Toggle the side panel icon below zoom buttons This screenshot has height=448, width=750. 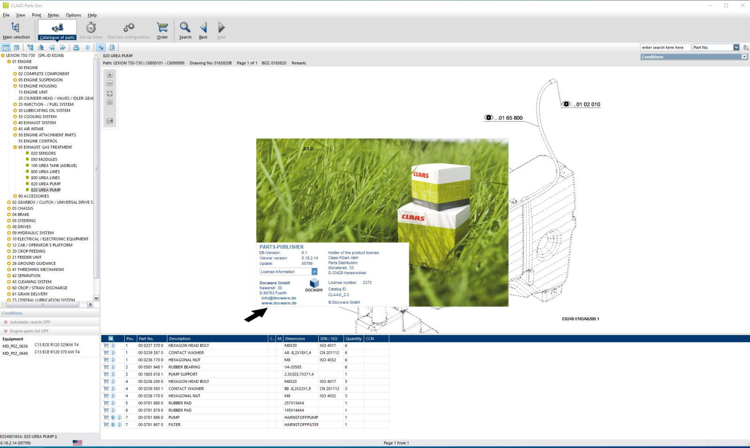110,121
